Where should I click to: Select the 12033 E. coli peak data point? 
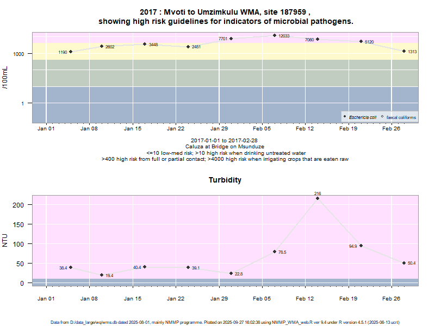pos(275,35)
